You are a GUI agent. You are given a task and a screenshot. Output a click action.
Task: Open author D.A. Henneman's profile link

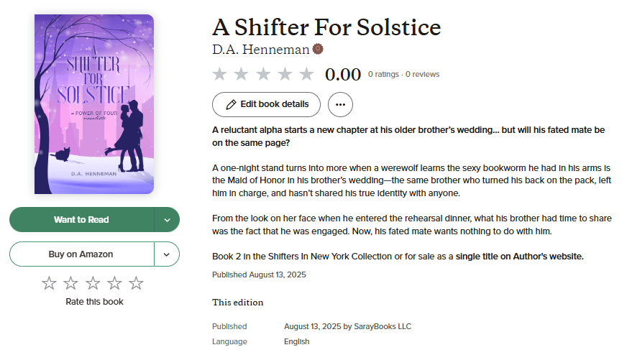[x=260, y=50]
